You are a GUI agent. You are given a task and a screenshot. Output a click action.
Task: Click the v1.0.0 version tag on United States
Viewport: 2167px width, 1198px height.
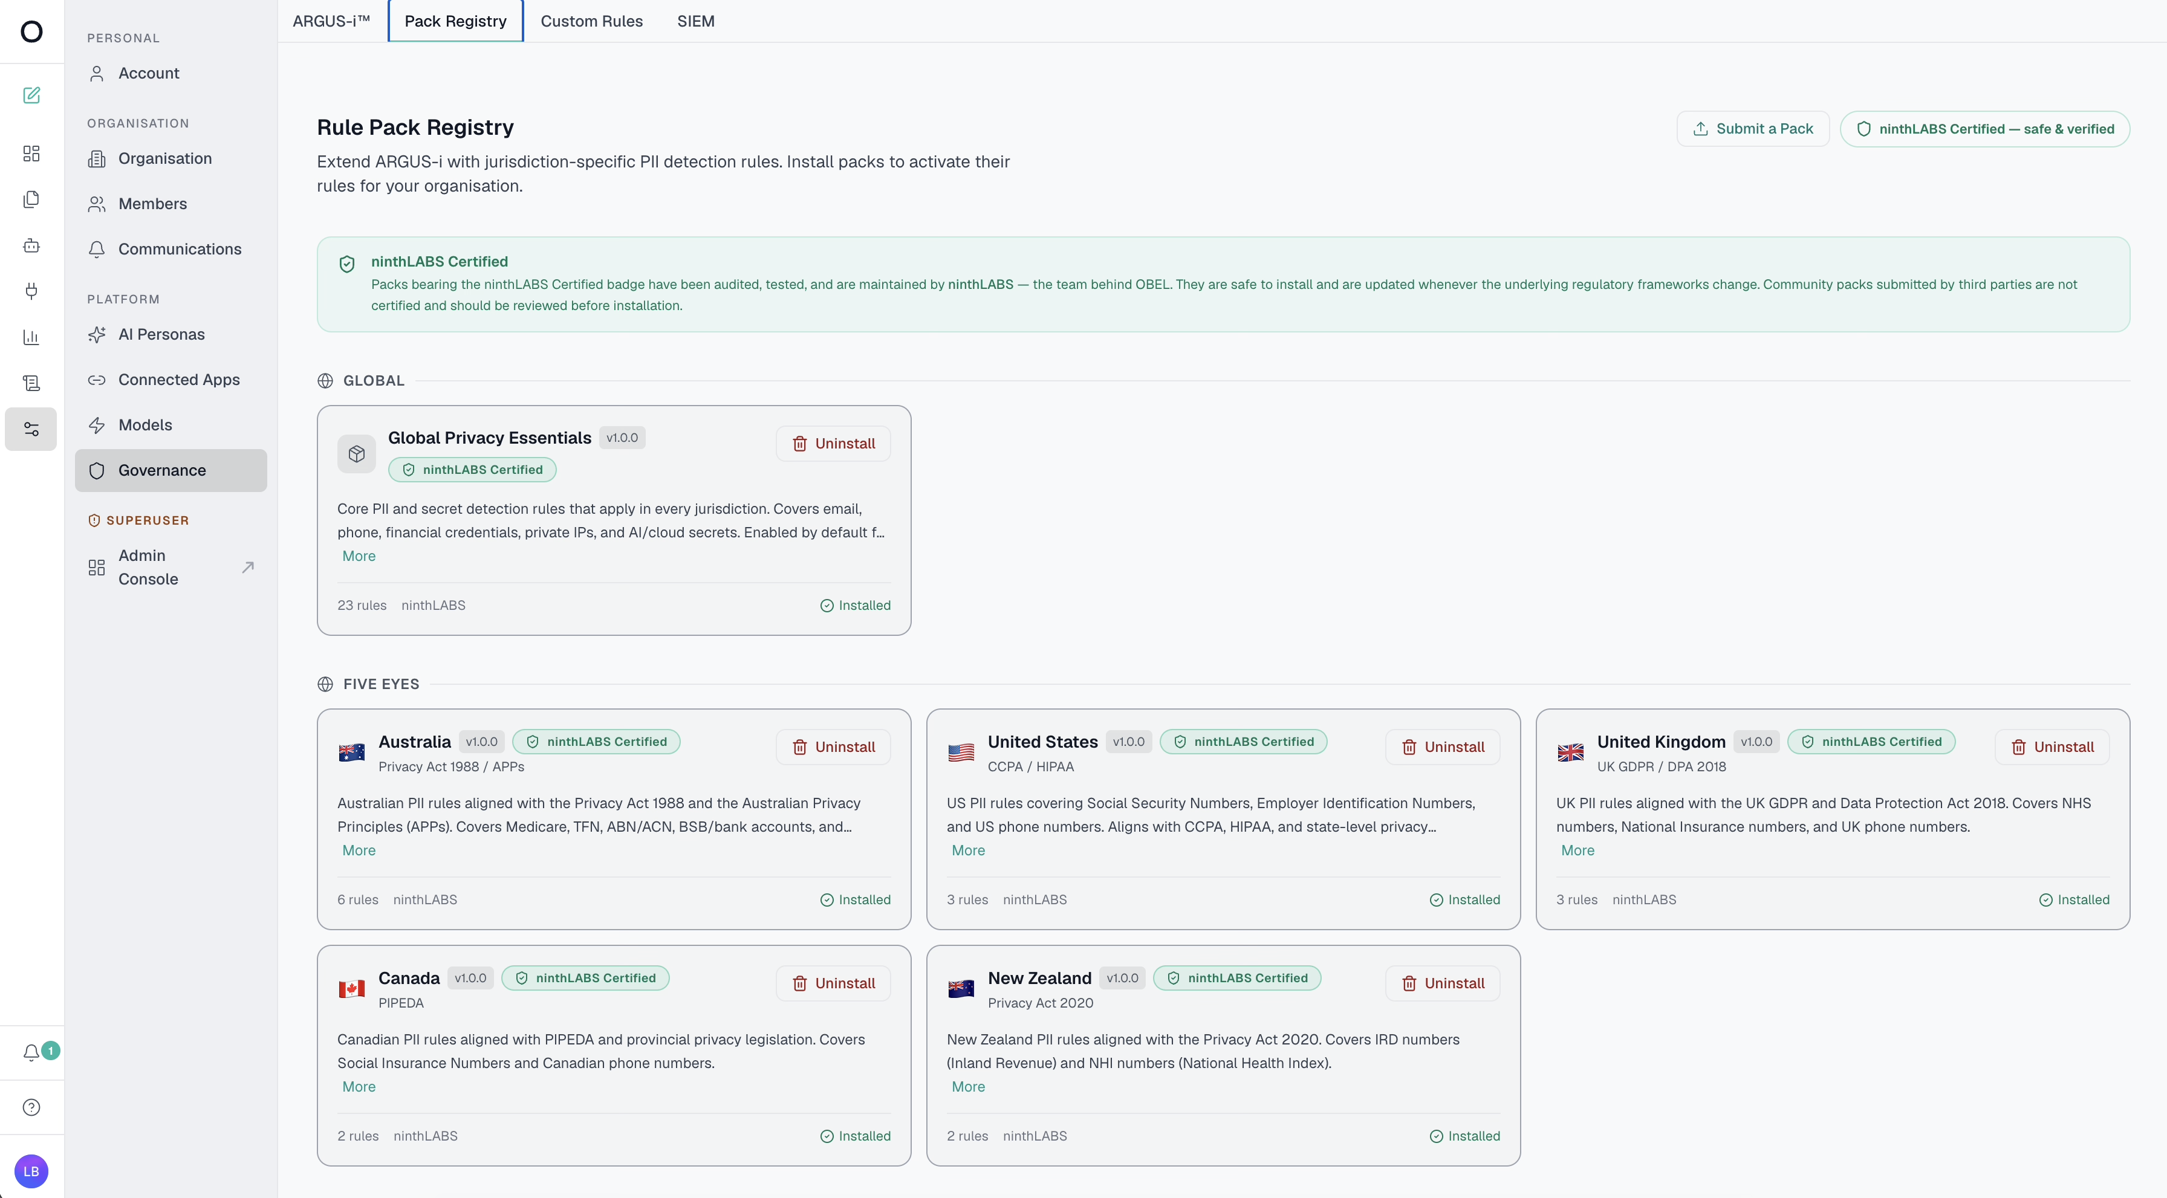(x=1128, y=742)
